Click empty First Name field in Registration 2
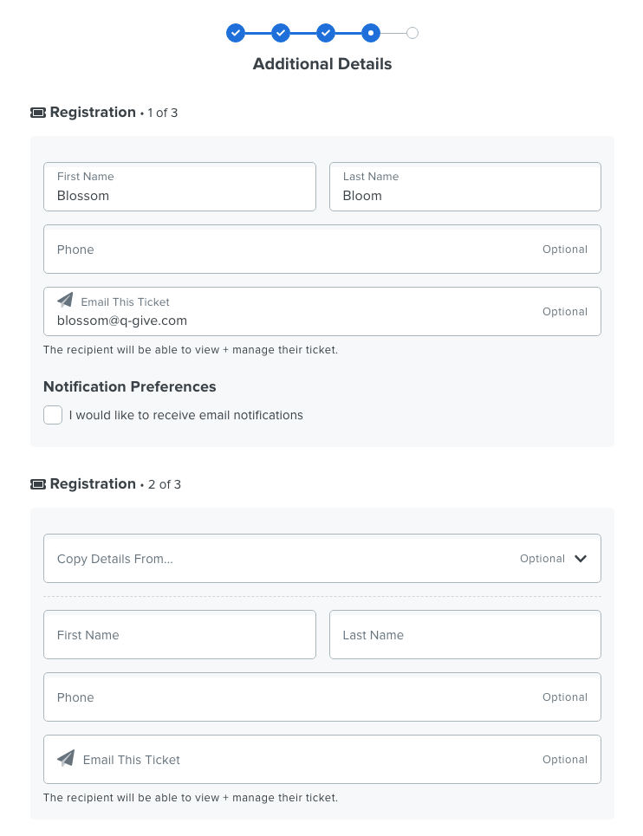Screen dimensions: 643x836 pos(179,634)
